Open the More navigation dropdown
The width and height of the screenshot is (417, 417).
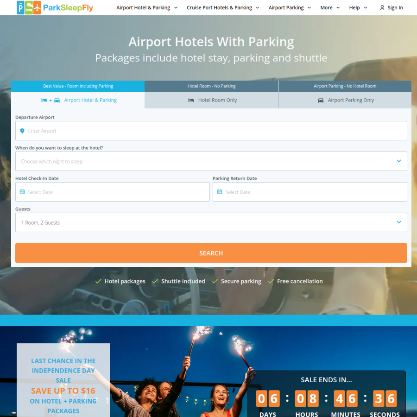[330, 8]
